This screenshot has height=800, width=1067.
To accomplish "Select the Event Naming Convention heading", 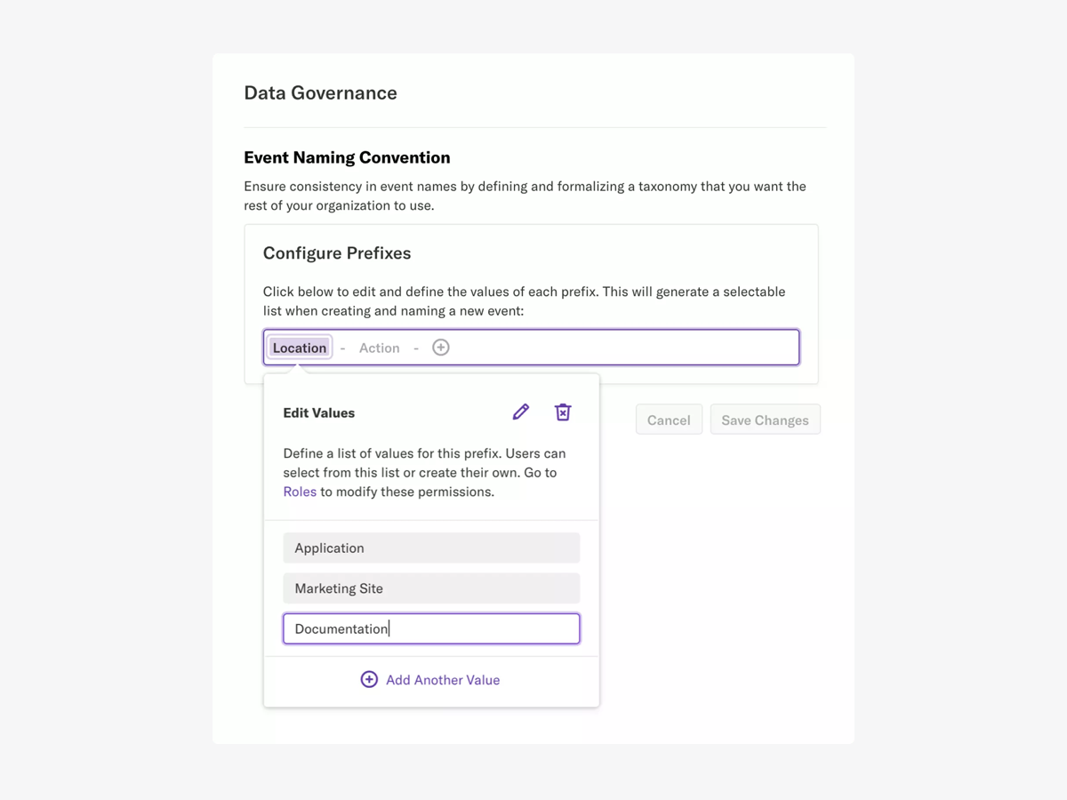I will click(347, 157).
